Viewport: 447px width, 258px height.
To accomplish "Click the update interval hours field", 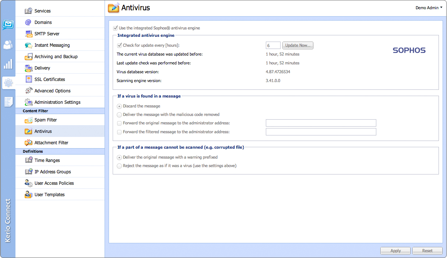I will pyautogui.click(x=273, y=45).
